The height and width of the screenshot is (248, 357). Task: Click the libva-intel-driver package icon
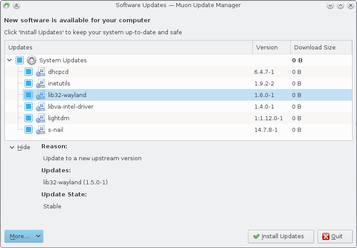tap(41, 106)
